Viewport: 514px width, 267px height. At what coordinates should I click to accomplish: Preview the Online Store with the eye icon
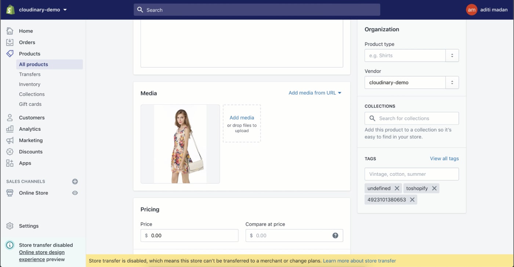(x=75, y=193)
